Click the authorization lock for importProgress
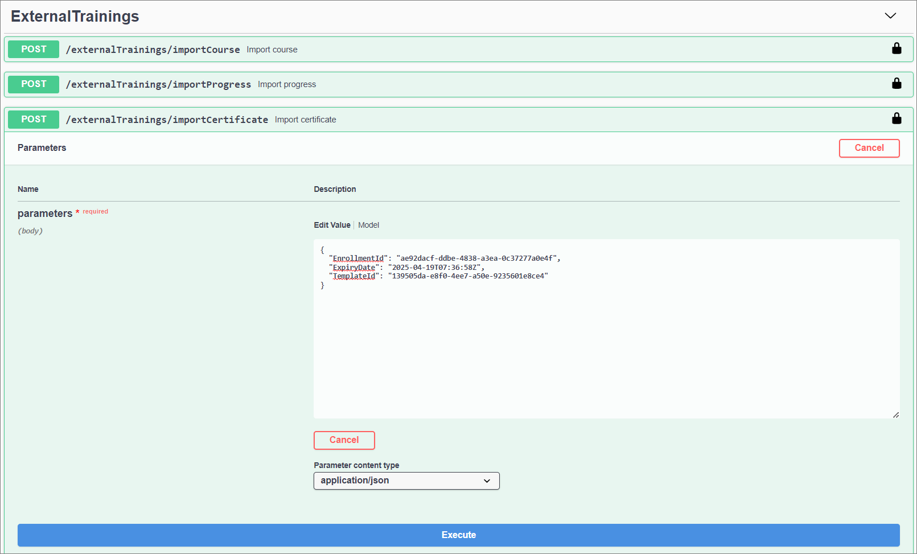This screenshot has width=917, height=554. (x=897, y=84)
